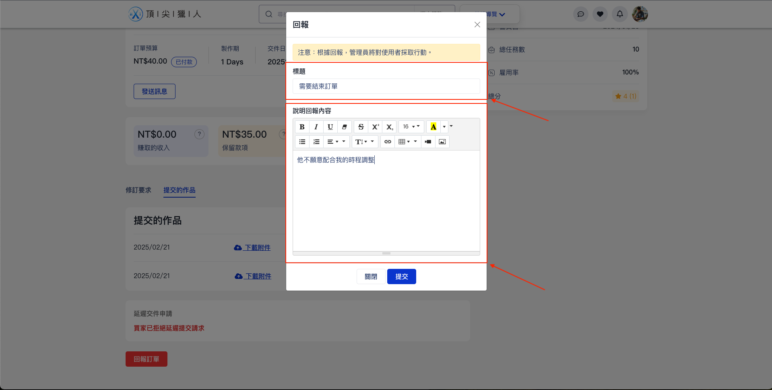This screenshot has height=390, width=772.
Task: Create a bulleted list
Action: pyautogui.click(x=302, y=142)
